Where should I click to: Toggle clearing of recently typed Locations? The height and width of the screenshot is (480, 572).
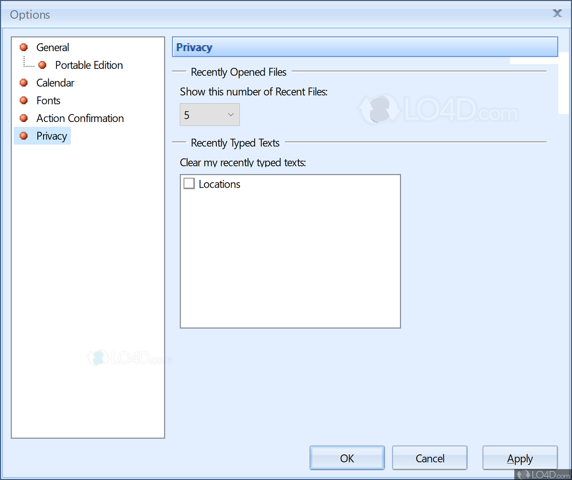(189, 183)
